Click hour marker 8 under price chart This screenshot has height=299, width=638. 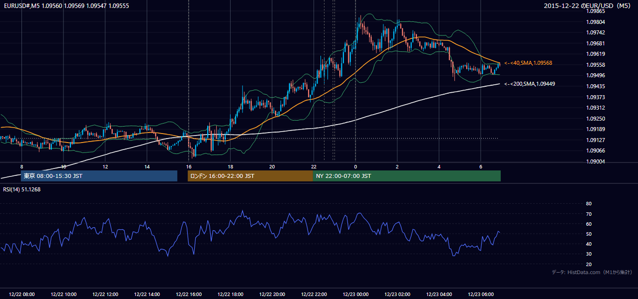click(x=21, y=166)
